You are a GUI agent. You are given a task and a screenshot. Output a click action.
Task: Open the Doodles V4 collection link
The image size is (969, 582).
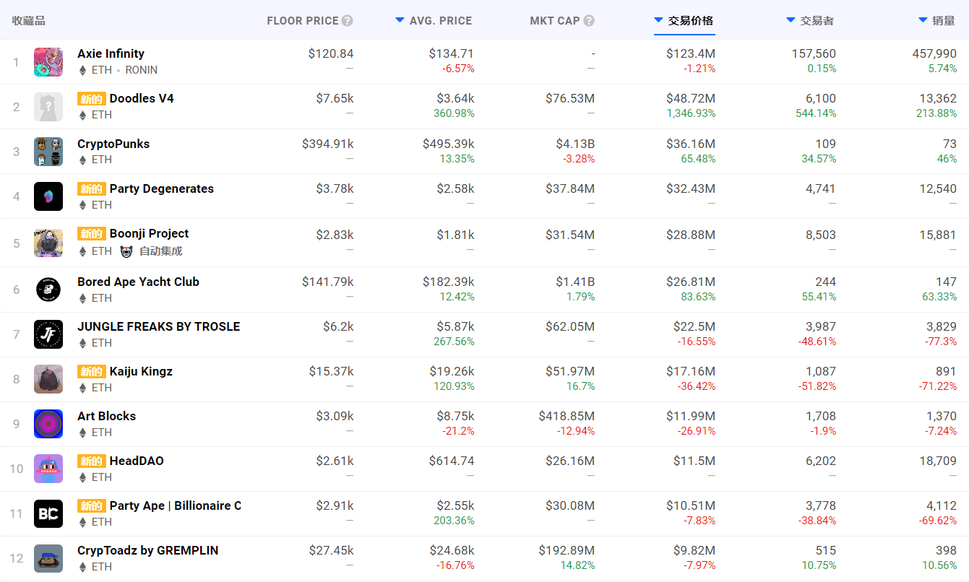coord(142,98)
